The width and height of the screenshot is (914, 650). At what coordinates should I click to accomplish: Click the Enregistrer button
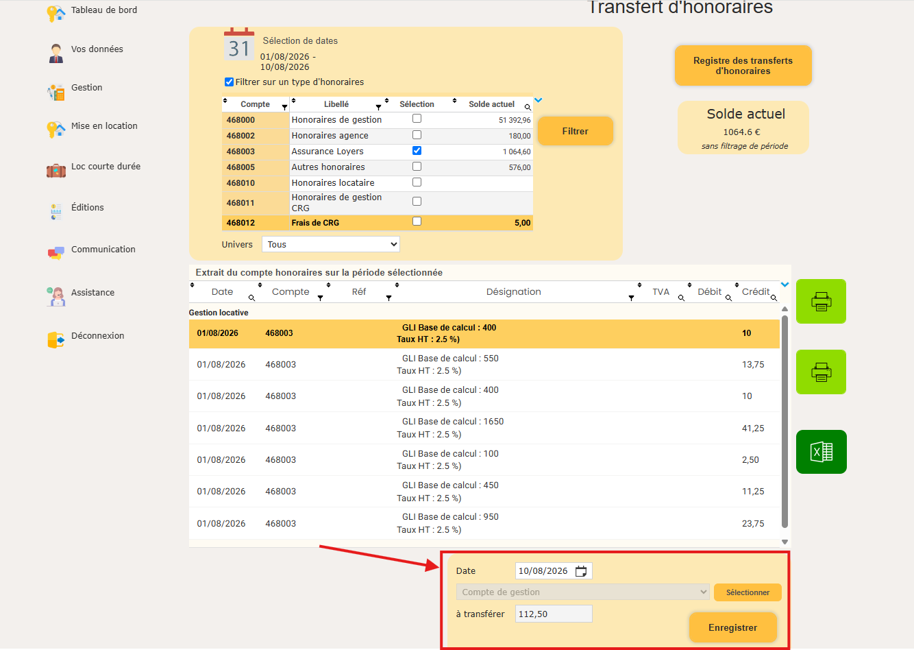coord(732,627)
